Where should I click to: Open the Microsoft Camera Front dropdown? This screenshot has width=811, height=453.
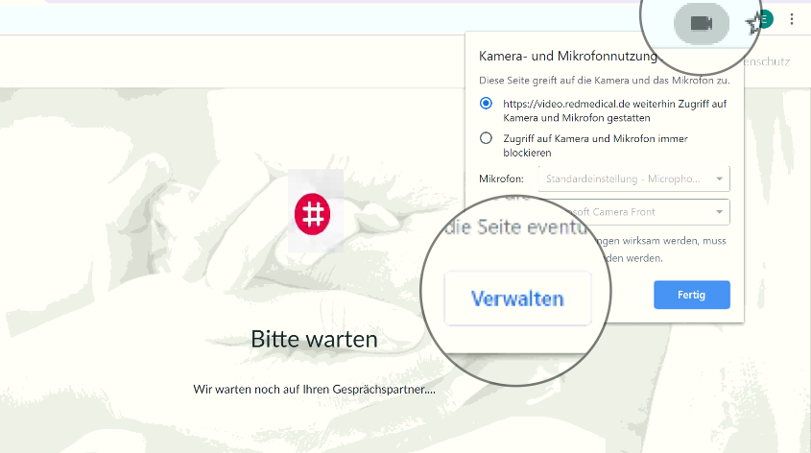(x=633, y=211)
